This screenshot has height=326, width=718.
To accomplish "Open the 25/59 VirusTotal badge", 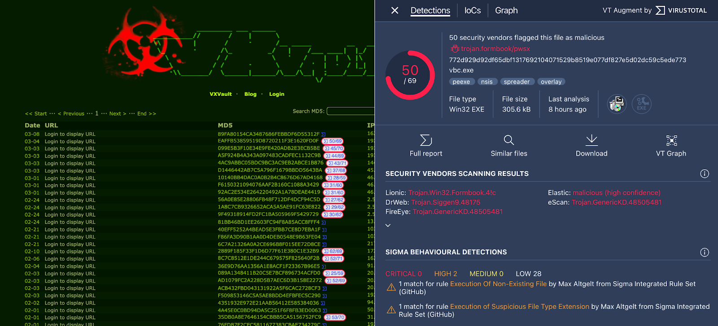I will (334, 273).
